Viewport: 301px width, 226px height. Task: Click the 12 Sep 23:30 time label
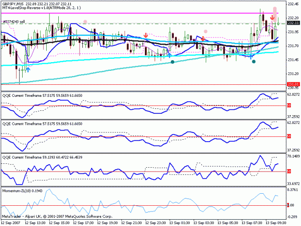156,223
